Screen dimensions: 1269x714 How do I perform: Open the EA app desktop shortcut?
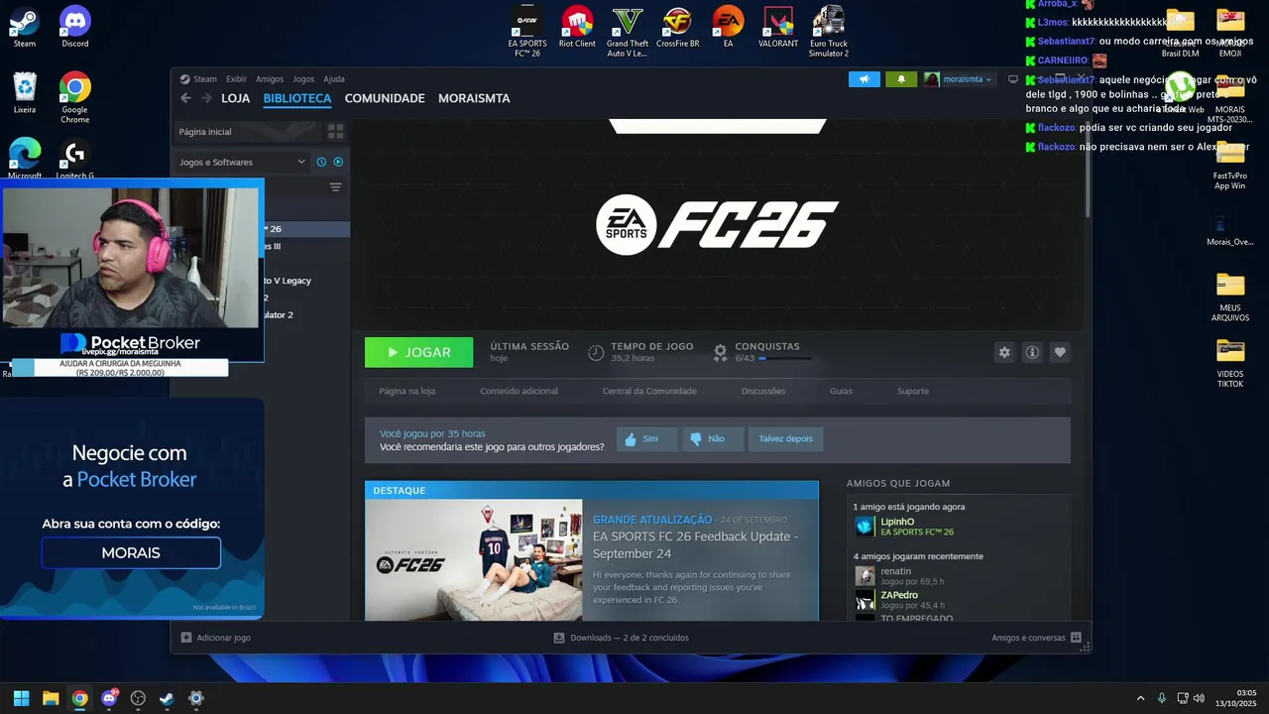728,27
